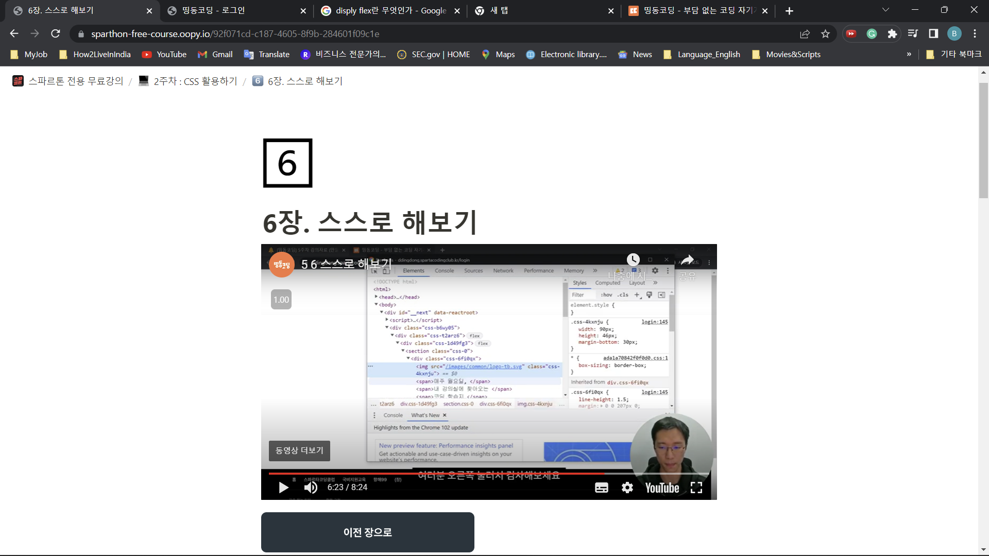Click the 이전 장으로 button
989x556 pixels.
pos(368,532)
